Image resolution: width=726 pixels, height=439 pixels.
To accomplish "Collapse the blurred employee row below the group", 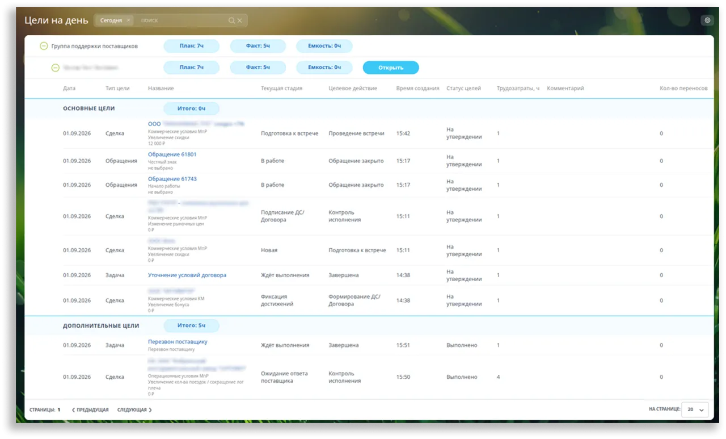I will [x=55, y=68].
